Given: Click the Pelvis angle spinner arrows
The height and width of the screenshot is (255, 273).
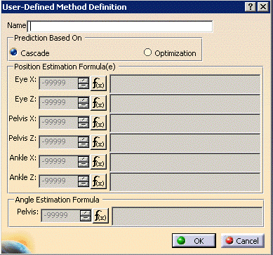Looking at the screenshot, I should 86,216.
